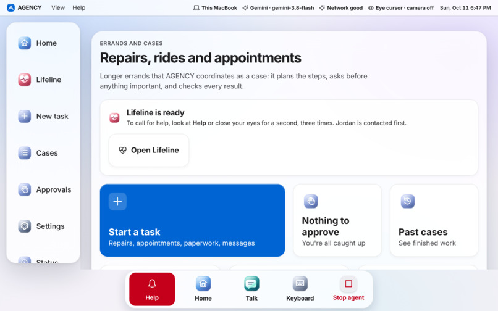Image resolution: width=498 pixels, height=311 pixels.
Task: Open the Past cases card title
Action: 423,232
